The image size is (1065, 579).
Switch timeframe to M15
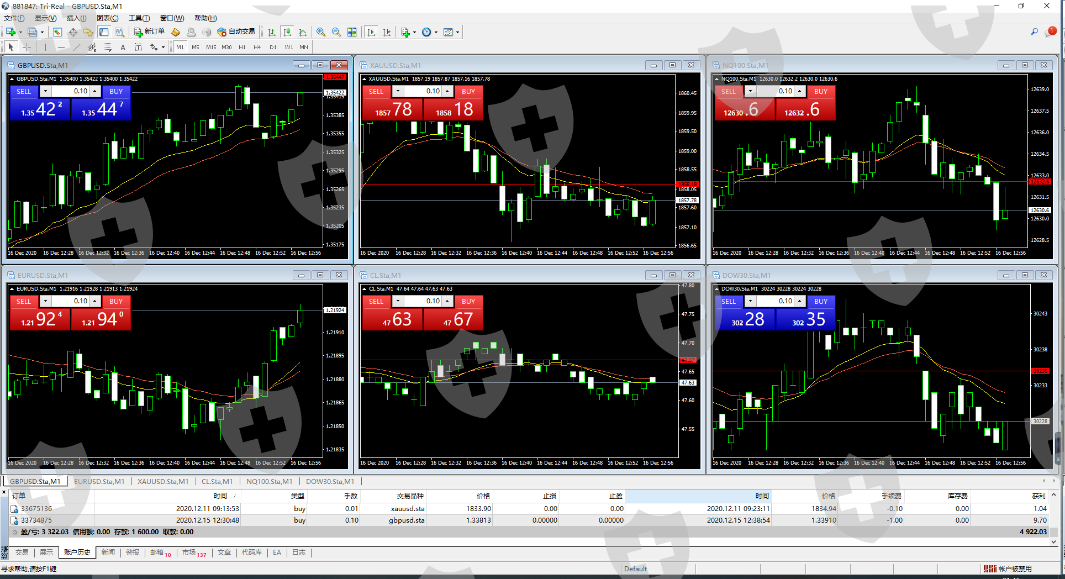coord(211,48)
